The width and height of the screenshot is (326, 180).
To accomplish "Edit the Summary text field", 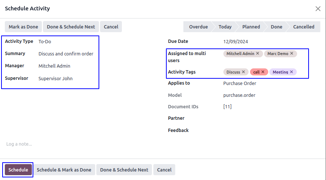I will click(x=67, y=54).
